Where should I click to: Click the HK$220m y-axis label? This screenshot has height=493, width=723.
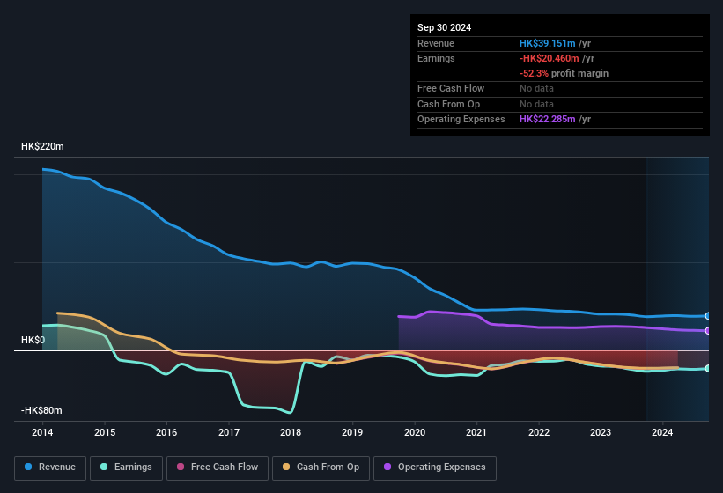42,146
